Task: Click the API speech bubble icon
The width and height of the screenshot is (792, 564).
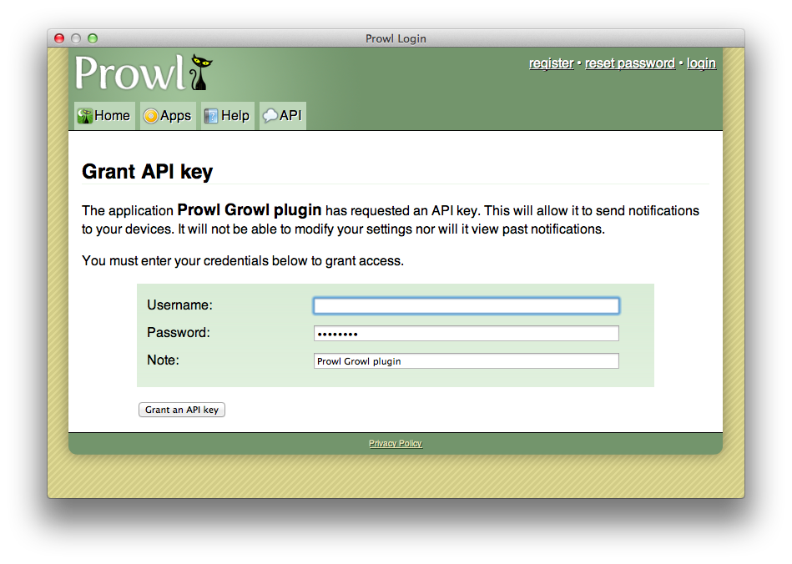Action: 270,116
